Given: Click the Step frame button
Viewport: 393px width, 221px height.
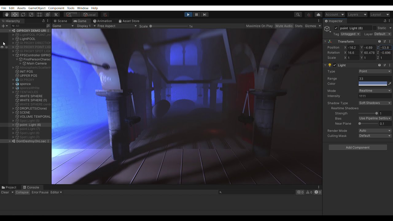Looking at the screenshot, I should point(205,14).
